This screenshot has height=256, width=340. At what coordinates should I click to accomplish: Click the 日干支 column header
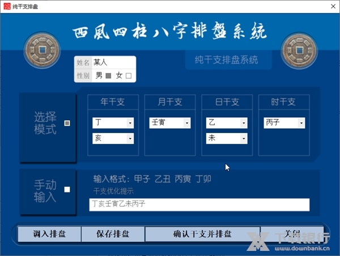[x=227, y=102]
